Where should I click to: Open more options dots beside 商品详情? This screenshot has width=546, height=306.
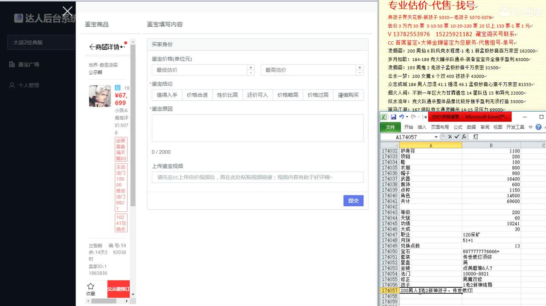pyautogui.click(x=123, y=47)
